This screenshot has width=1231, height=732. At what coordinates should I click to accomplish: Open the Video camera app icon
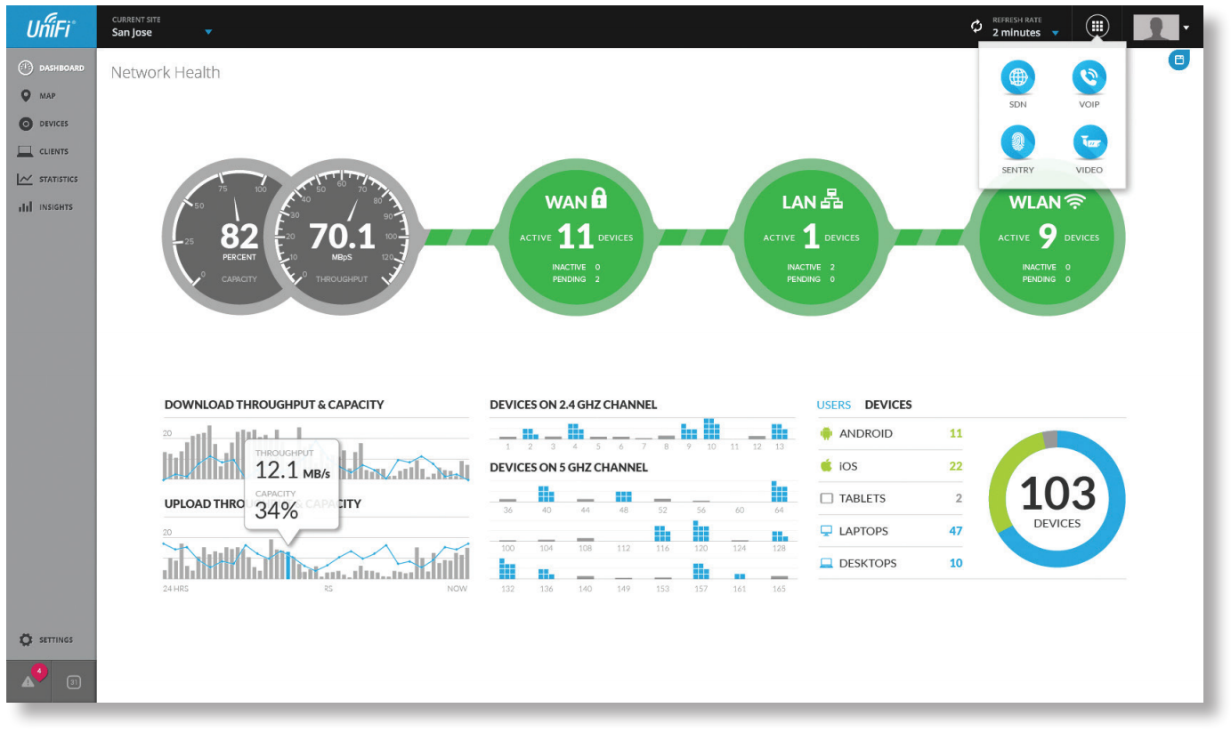coord(1089,143)
